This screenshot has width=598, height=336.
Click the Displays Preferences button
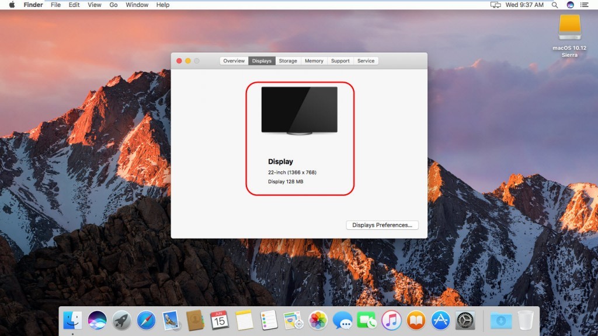[382, 225]
